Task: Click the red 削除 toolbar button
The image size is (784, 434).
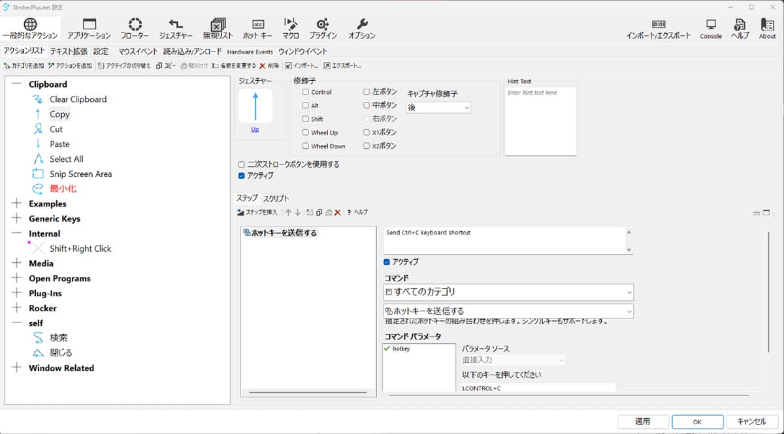Action: [x=269, y=66]
